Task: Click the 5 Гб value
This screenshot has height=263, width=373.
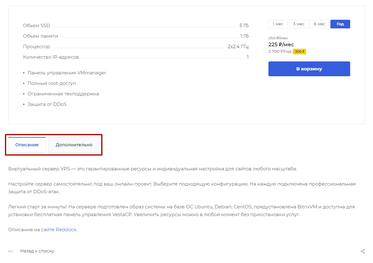Action: pyautogui.click(x=244, y=26)
